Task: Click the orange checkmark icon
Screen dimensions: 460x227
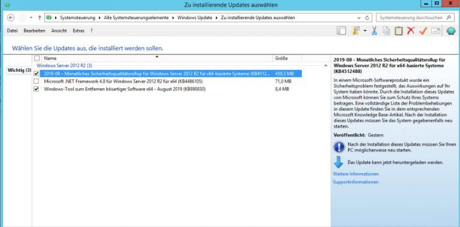Action: (423, 30)
